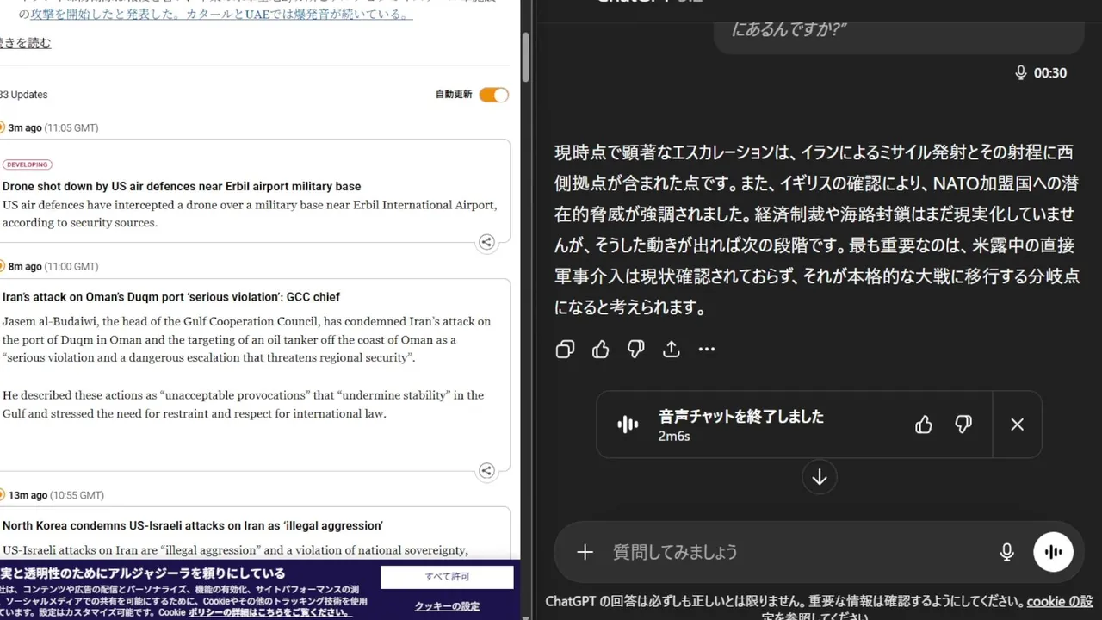Open the ChatGPT cookie settings link

click(x=1059, y=601)
